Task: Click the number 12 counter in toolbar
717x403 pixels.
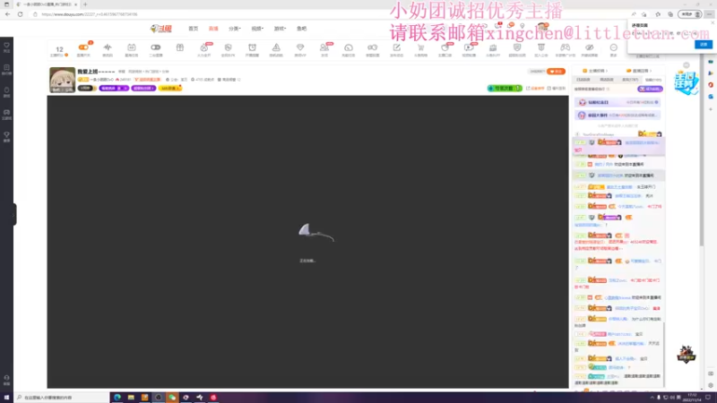Action: point(59,49)
